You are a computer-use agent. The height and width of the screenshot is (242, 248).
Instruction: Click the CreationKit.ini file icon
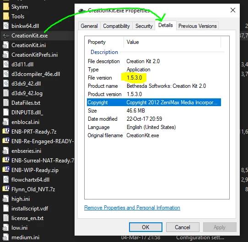coord(6,45)
